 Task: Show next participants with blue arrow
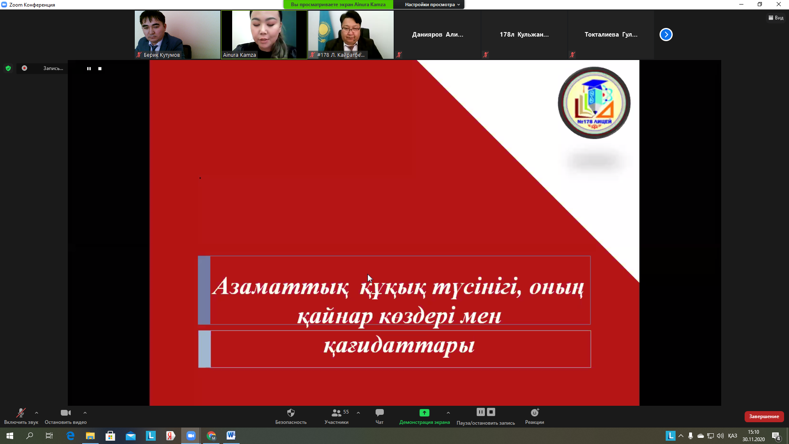pyautogui.click(x=666, y=35)
